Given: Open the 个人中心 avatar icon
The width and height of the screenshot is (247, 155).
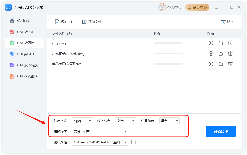Looking at the screenshot, I should point(162,7).
